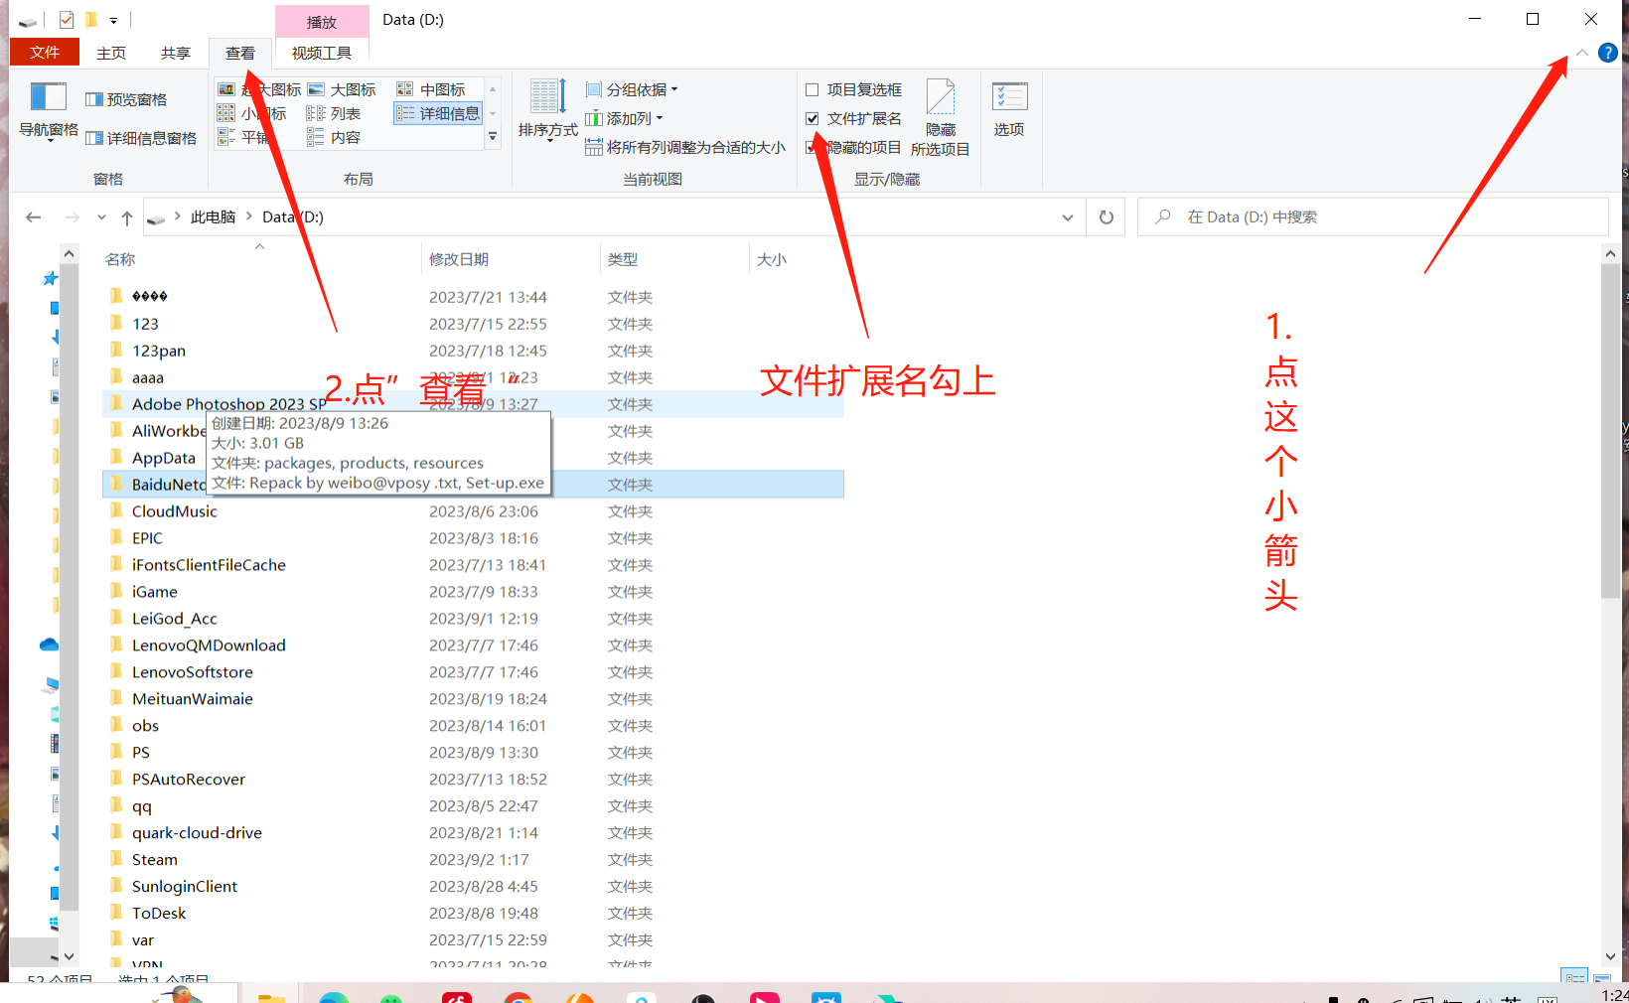Expand the layout gallery more arrow
Image resolution: width=1629 pixels, height=1003 pixels.
tap(493, 136)
